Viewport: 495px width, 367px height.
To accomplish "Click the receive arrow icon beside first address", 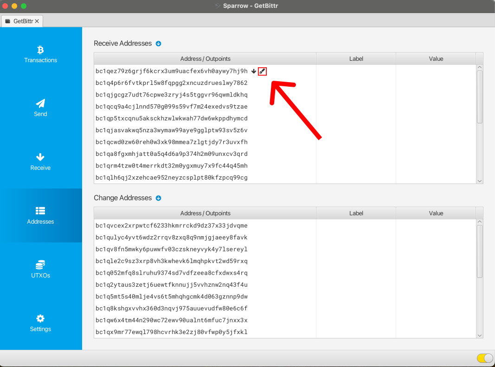I will (x=254, y=71).
